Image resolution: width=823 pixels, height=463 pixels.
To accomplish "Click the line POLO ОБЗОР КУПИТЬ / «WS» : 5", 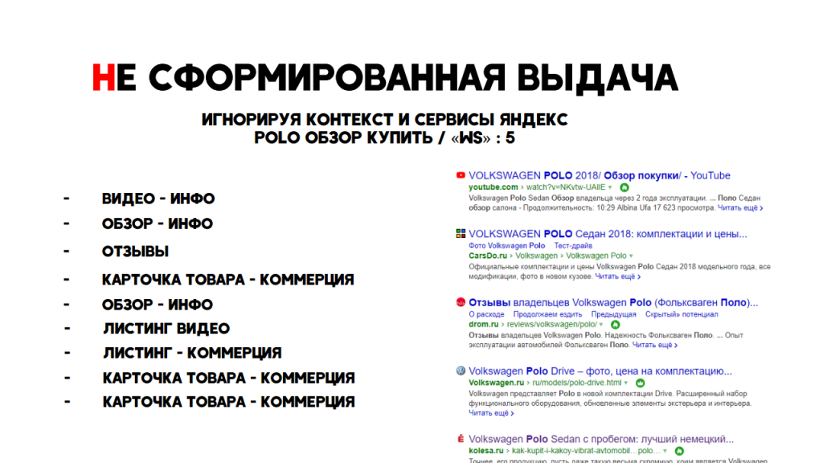I will coord(385,138).
